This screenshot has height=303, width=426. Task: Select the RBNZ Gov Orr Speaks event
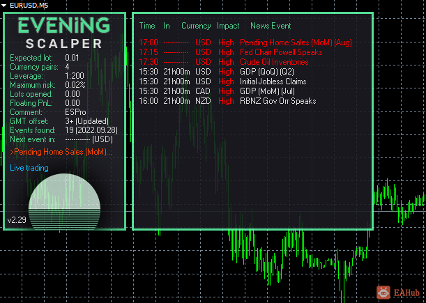coord(278,101)
